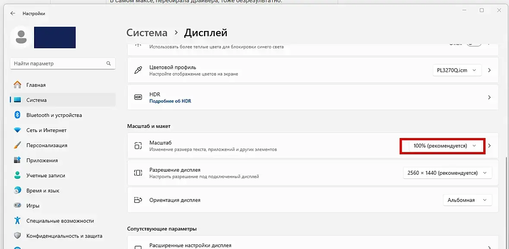Open the Приложения section
This screenshot has width=509, height=249.
tap(42, 160)
